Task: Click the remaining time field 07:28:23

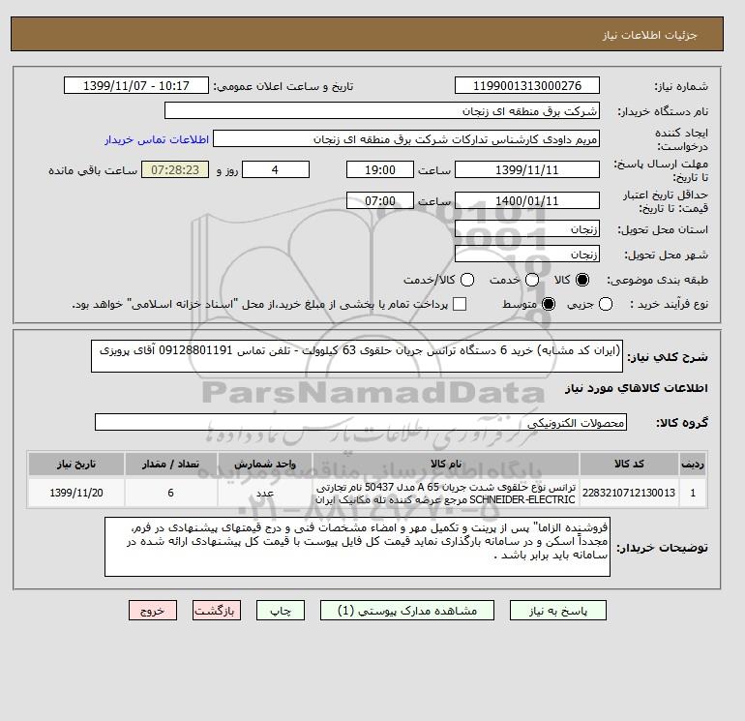Action: 175,169
